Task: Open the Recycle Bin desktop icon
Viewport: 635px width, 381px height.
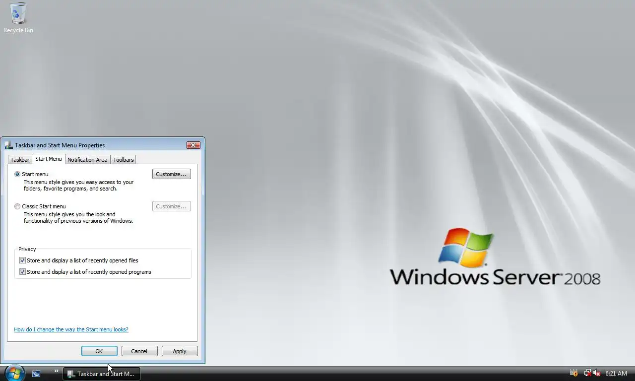Action: click(18, 18)
